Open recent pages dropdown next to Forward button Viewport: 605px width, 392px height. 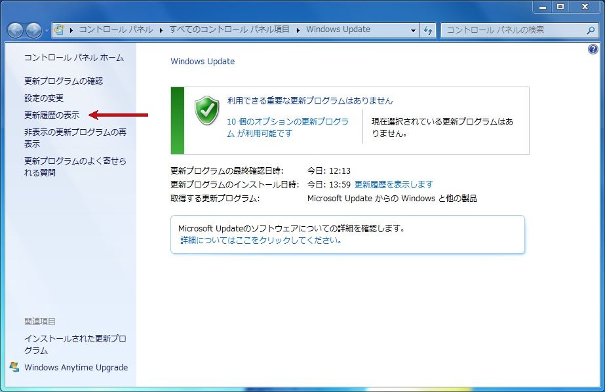tap(47, 30)
